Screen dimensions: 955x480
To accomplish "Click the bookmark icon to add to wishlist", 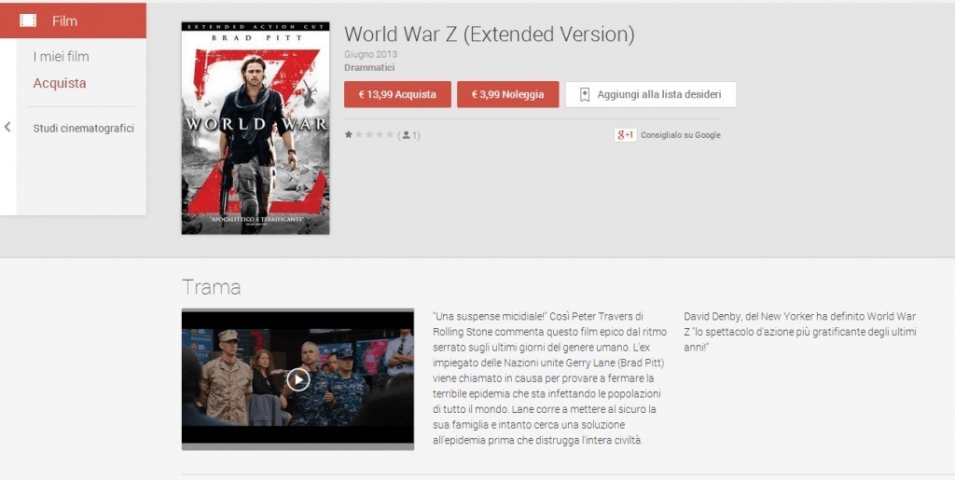I will [585, 95].
